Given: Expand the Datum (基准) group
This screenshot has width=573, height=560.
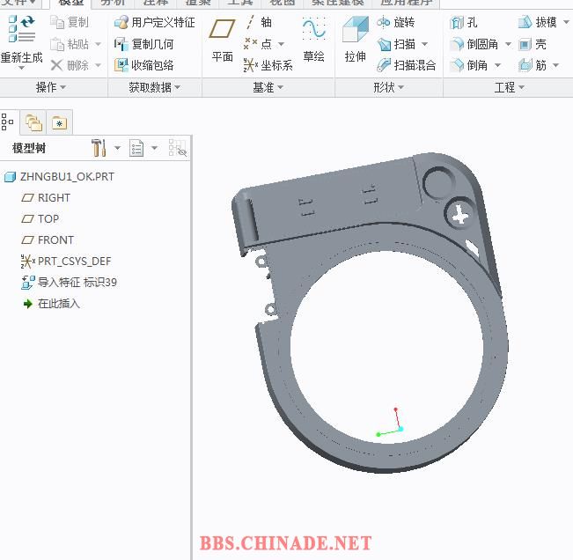Looking at the screenshot, I should pos(268,87).
